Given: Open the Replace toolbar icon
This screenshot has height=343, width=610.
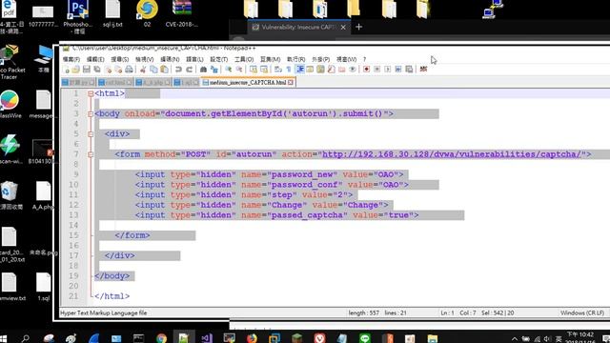Looking at the screenshot, I should pos(213,70).
